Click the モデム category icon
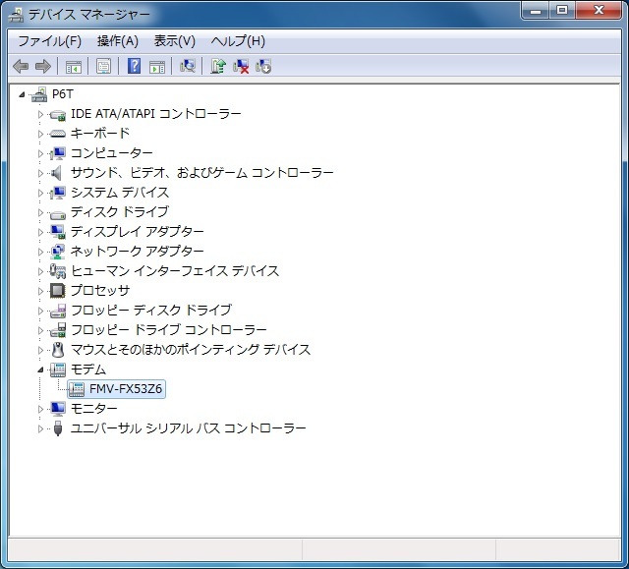 58,370
